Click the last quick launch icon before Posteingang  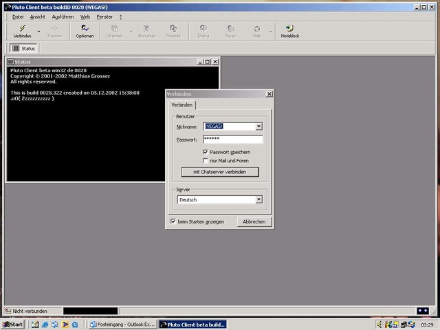coord(75,324)
